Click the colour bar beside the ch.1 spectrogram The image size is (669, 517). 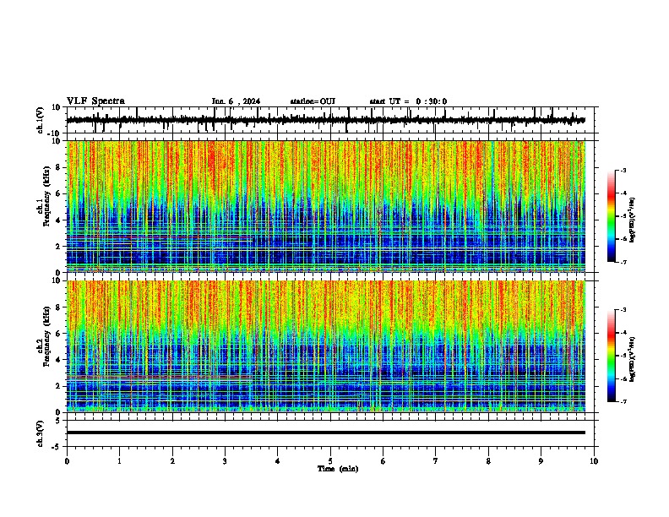612,215
